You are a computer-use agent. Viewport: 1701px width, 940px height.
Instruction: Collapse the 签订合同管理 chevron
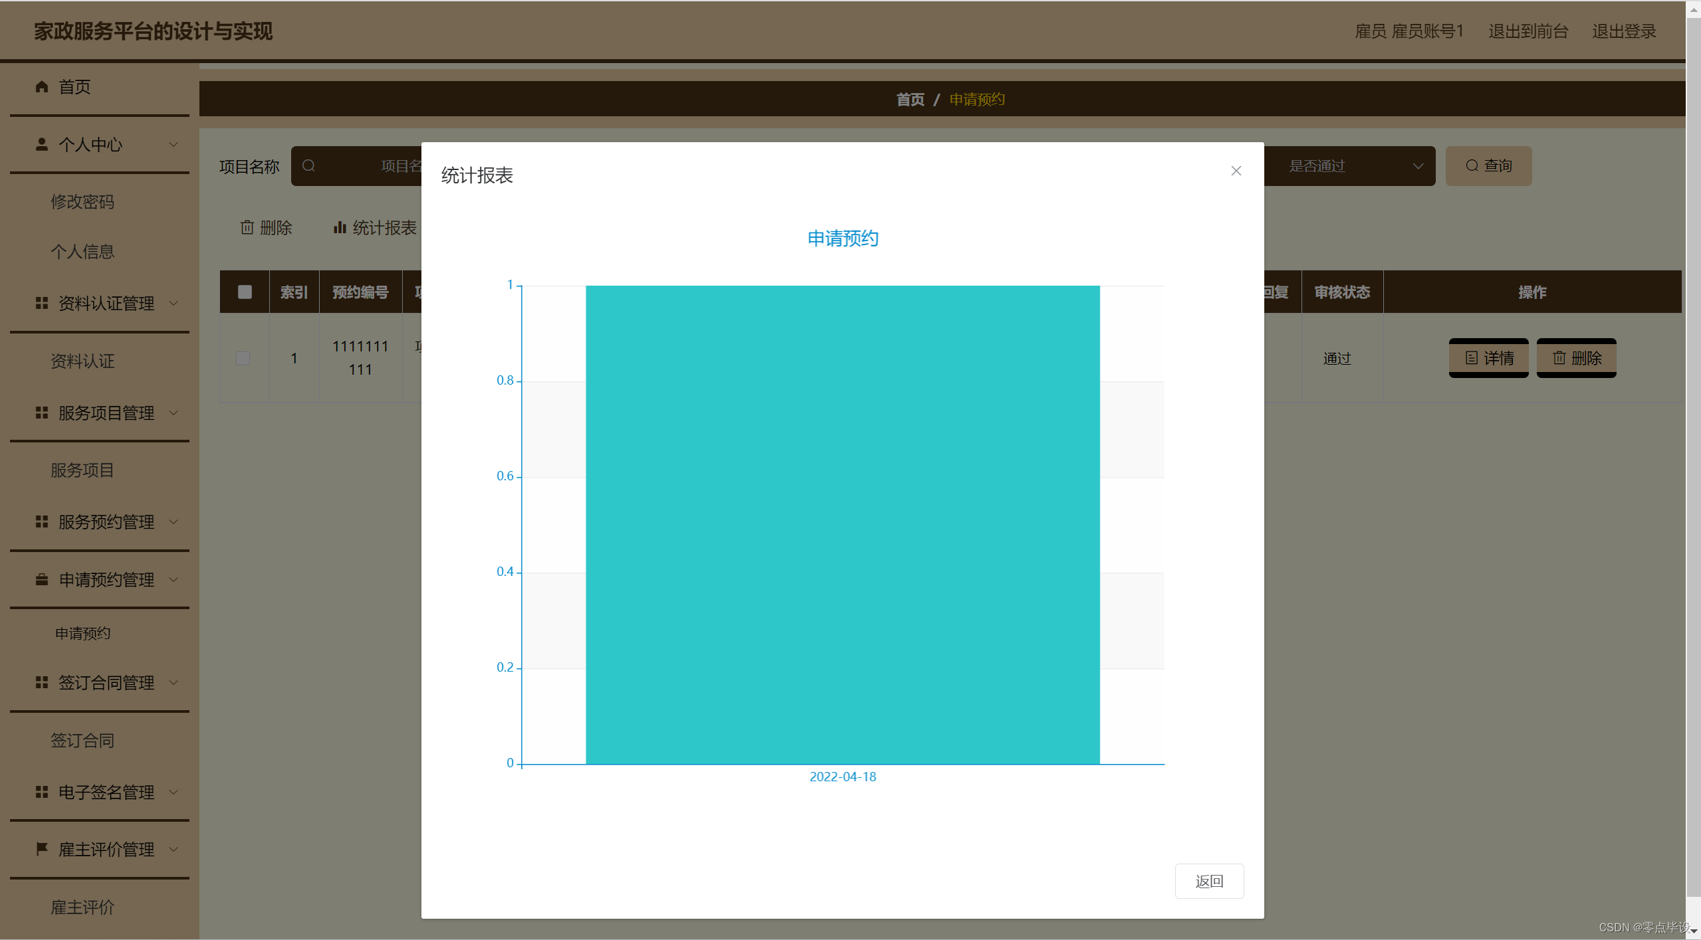pos(173,682)
